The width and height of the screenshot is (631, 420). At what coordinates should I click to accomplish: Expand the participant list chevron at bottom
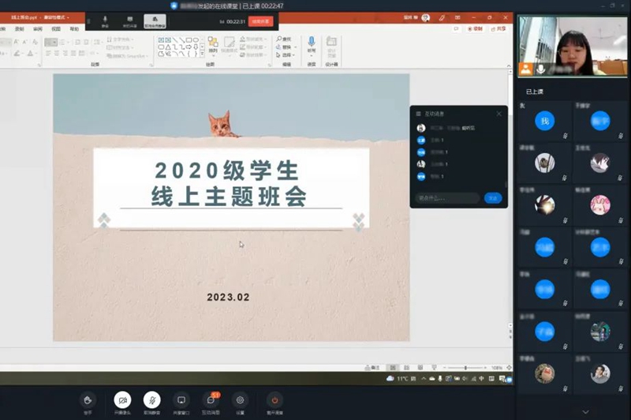[584, 412]
